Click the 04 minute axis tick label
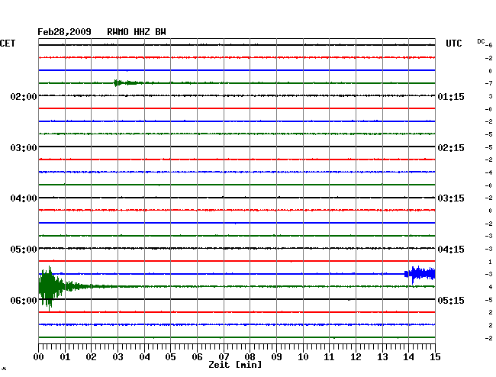 tap(144, 356)
